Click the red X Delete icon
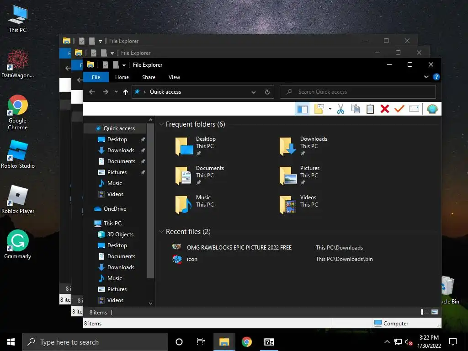The height and width of the screenshot is (351, 468). 385,109
